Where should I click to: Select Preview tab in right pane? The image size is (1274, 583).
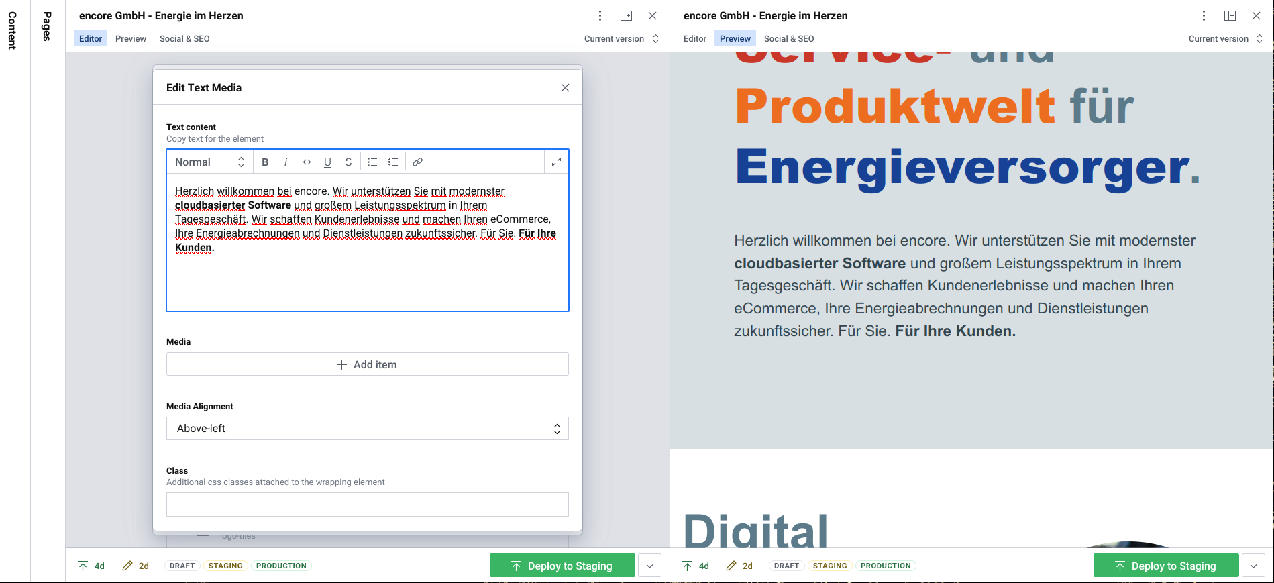click(735, 38)
